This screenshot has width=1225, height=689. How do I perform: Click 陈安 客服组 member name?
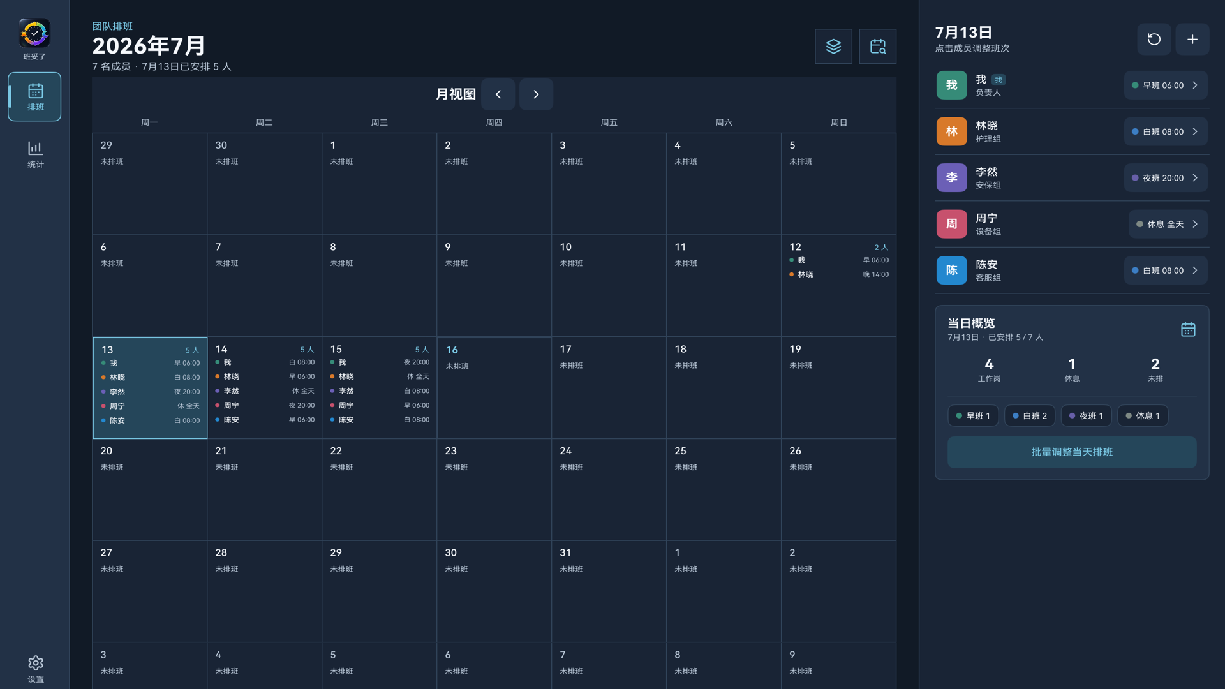[988, 270]
